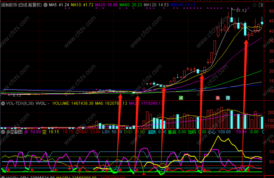The width and height of the screenshot is (274, 178).
Task: Click the diamond marker icon at top right
Action: pos(255,5)
